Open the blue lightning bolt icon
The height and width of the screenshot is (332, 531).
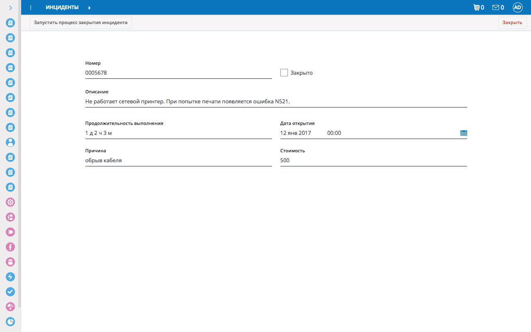click(x=10, y=277)
